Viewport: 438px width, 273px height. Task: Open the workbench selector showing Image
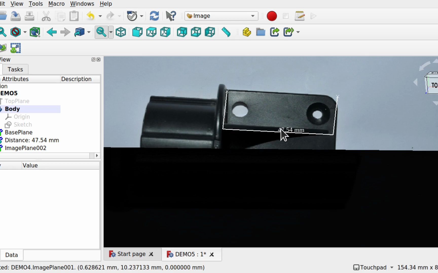[221, 16]
